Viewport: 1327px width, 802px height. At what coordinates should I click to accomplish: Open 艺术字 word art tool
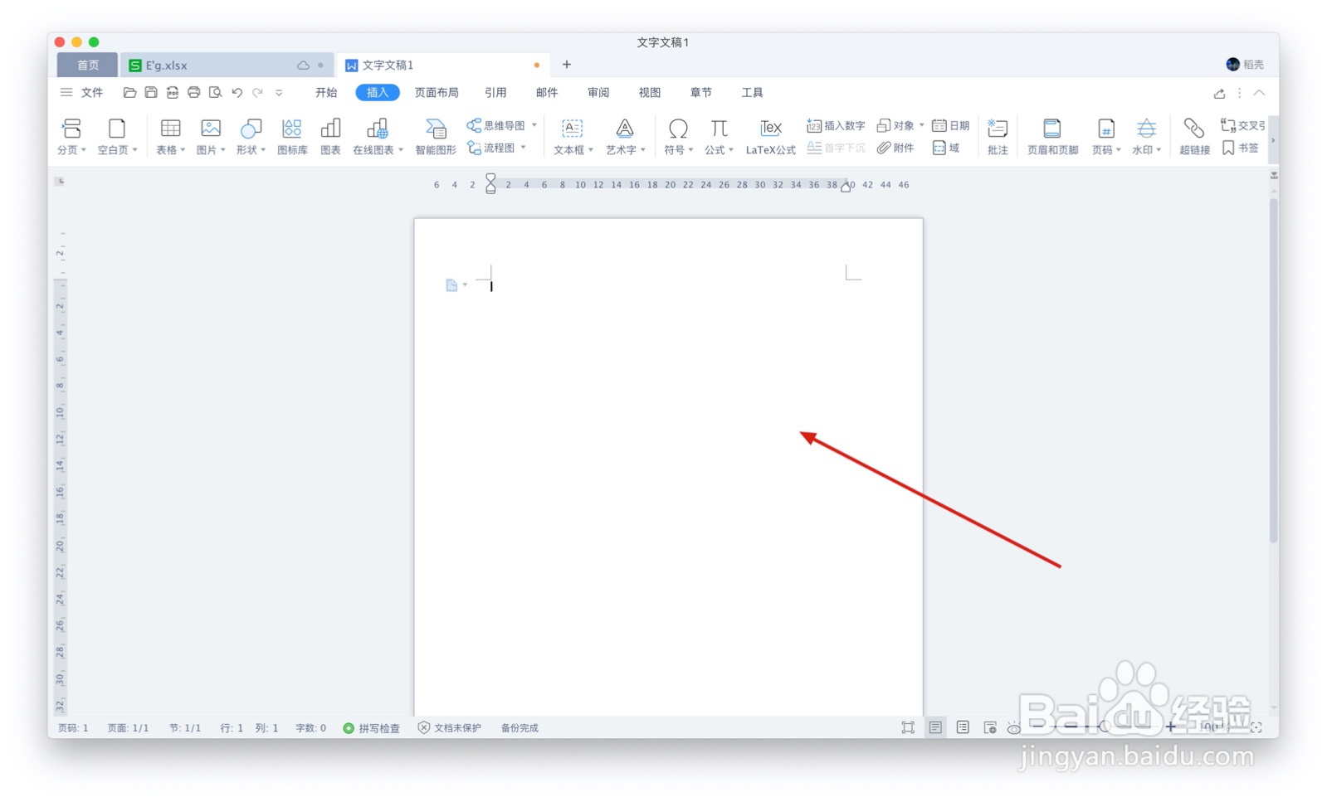[625, 137]
